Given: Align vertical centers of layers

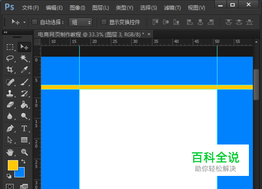Looking at the screenshot, I should pyautogui.click(x=166, y=22).
